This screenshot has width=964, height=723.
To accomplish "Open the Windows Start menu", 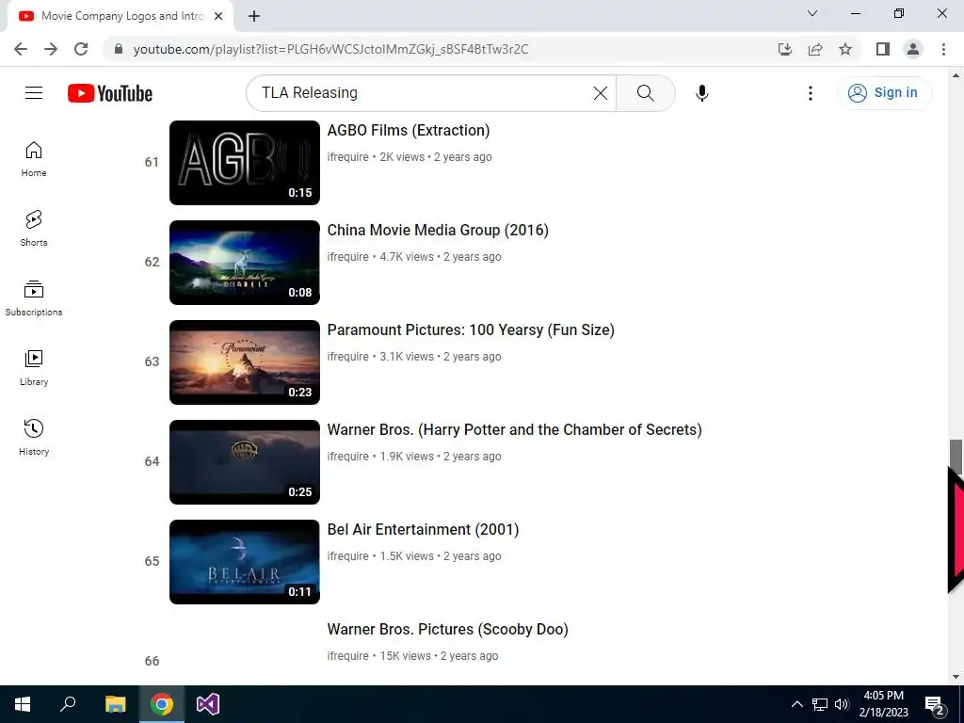I will tap(23, 704).
